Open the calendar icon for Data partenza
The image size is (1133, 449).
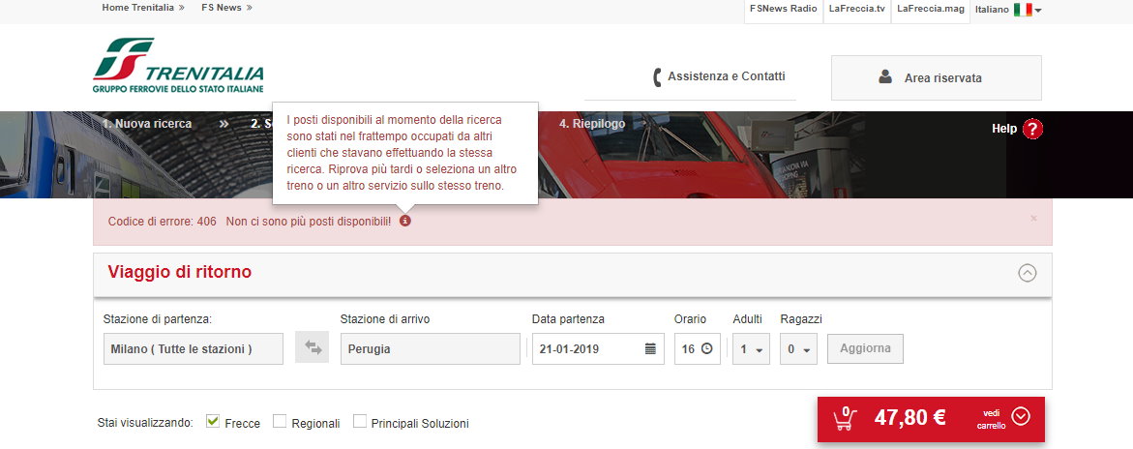tap(650, 349)
